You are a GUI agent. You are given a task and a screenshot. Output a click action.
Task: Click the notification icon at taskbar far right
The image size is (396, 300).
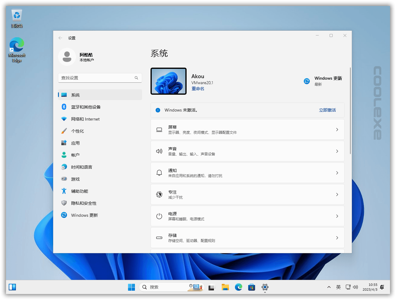click(382, 287)
